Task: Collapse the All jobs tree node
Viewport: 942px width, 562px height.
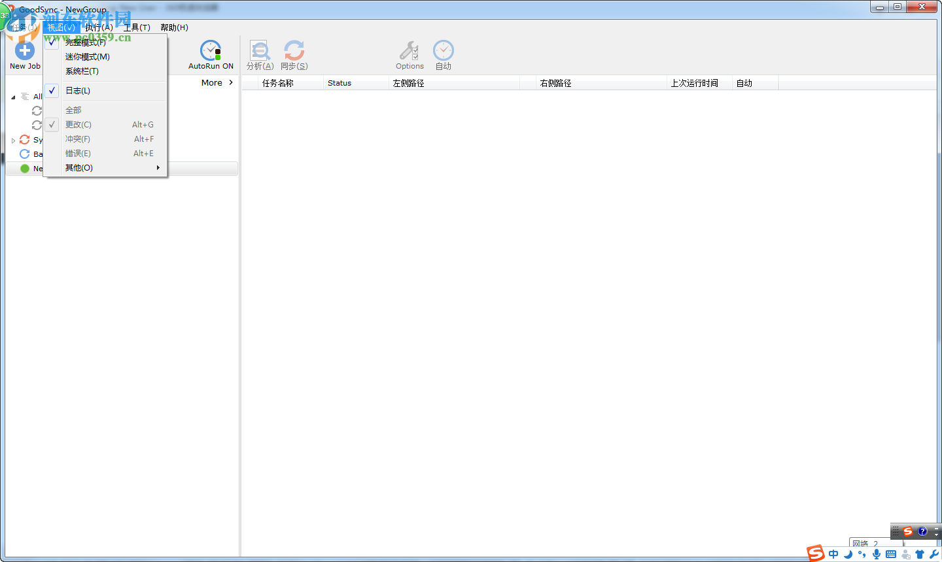Action: [13, 97]
